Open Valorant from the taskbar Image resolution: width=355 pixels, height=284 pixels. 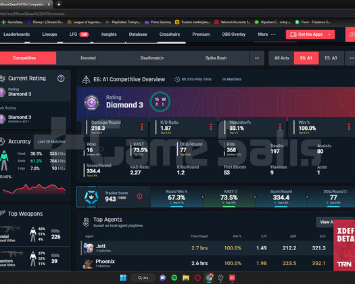pyautogui.click(x=232, y=278)
